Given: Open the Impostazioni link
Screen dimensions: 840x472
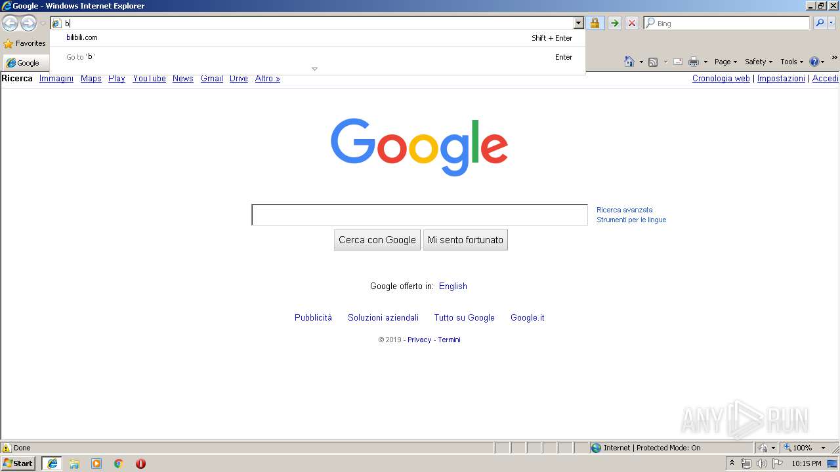Looking at the screenshot, I should pyautogui.click(x=781, y=79).
